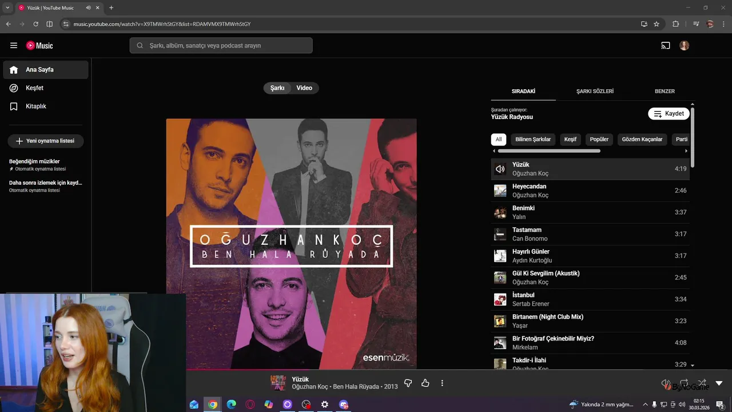The height and width of the screenshot is (412, 732).
Task: Select the Gözden Kaçanlar chip
Action: point(642,139)
